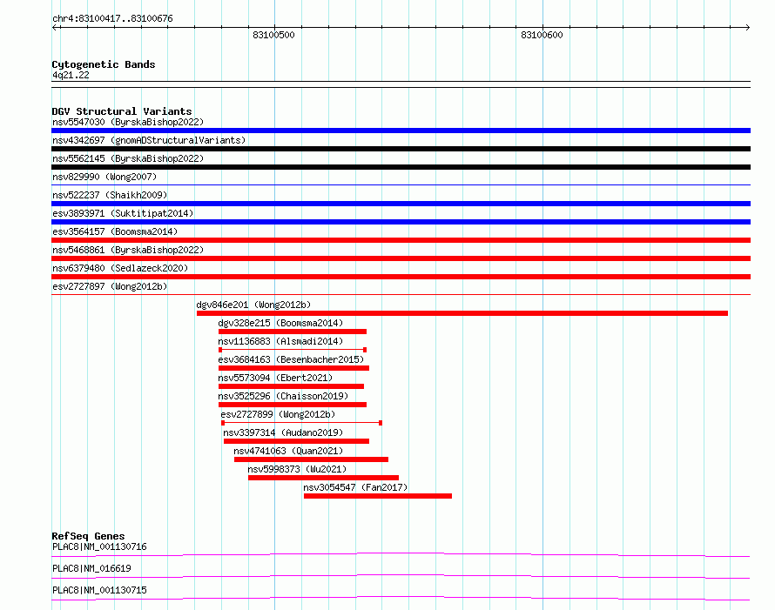Click the red bar under nsv5998373
This screenshot has width=775, height=610.
323,478
